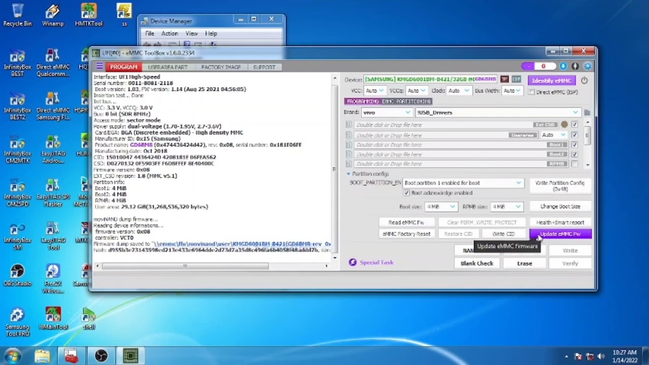Click the eMMC Factory Reset button

pos(406,234)
